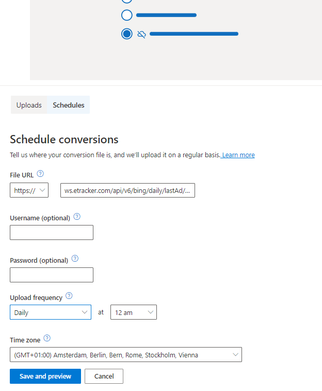
Task: Switch to the Uploads tab
Action: [29, 105]
